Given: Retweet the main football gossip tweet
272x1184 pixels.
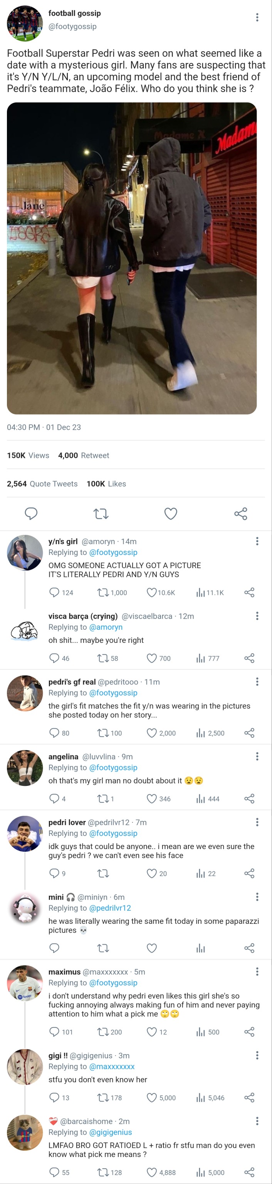Looking at the screenshot, I should [x=101, y=513].
